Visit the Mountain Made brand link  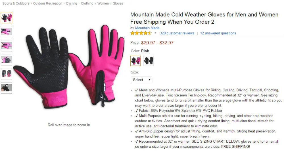tap(147, 28)
